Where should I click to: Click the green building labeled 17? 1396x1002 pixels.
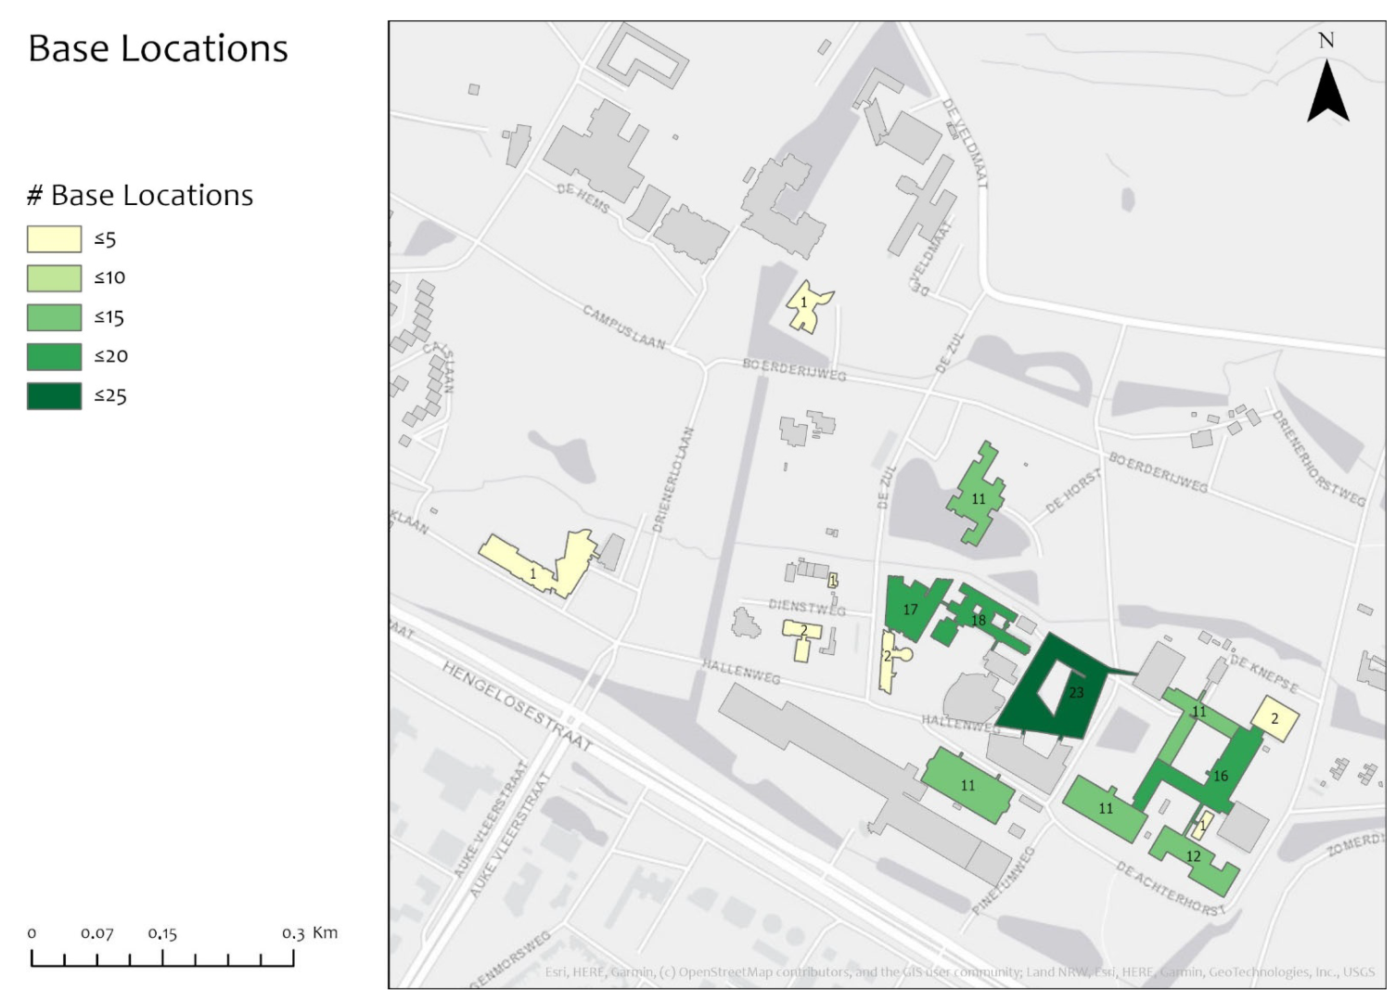pyautogui.click(x=912, y=609)
